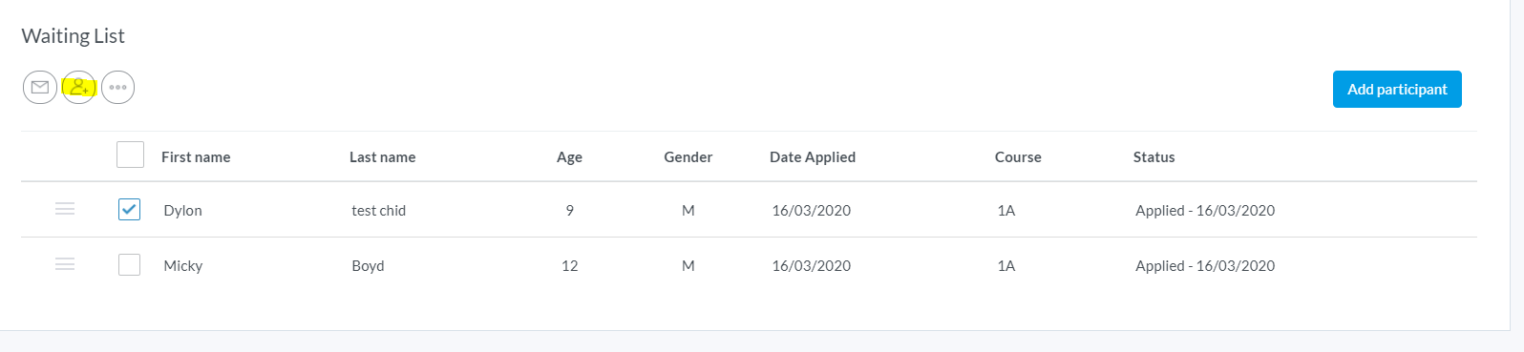Open the three-dots more options icon

117,88
